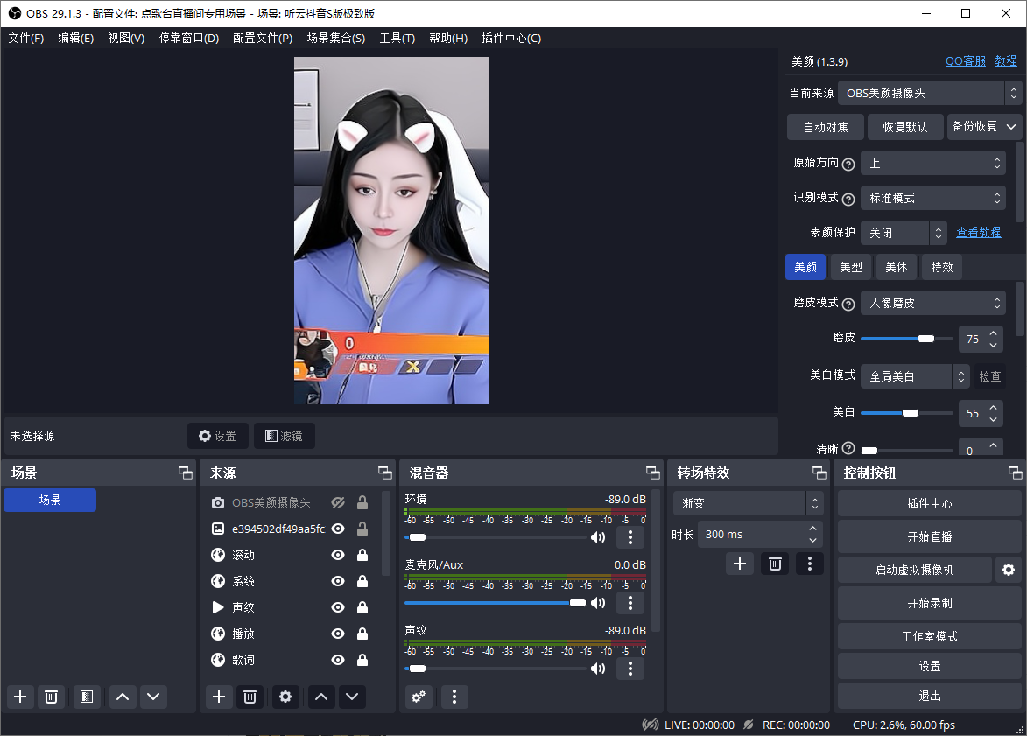Remove transition using trash icon in 转场特效
This screenshot has height=736, width=1027.
tap(774, 564)
